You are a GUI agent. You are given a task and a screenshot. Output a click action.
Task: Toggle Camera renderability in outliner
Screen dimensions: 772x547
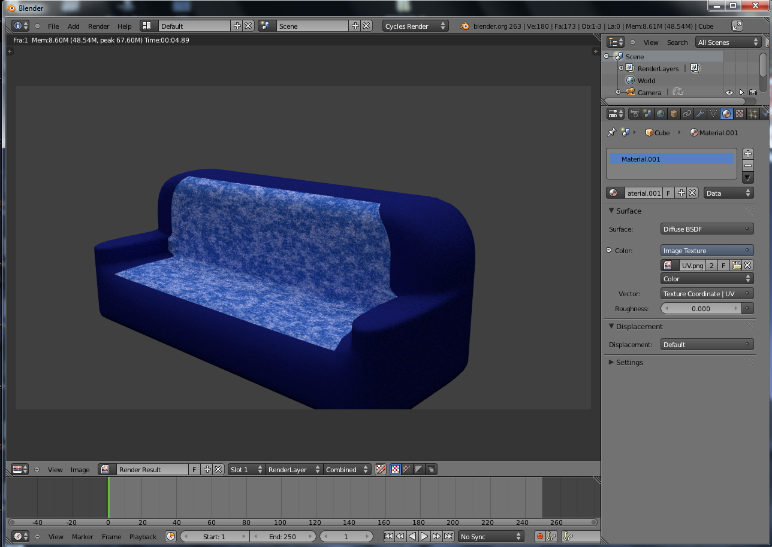click(753, 93)
